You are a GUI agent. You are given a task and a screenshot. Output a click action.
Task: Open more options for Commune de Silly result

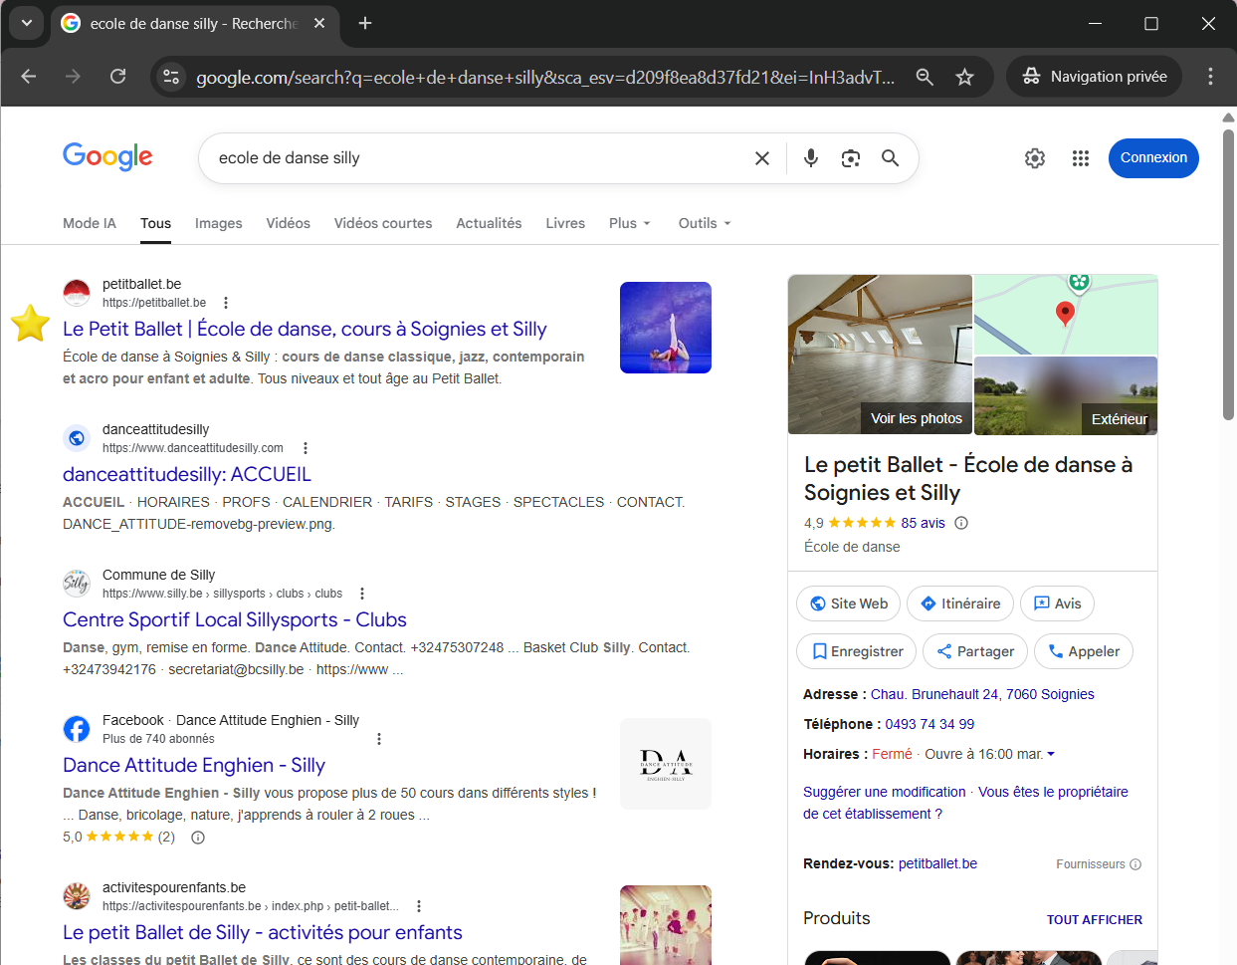pyautogui.click(x=362, y=594)
